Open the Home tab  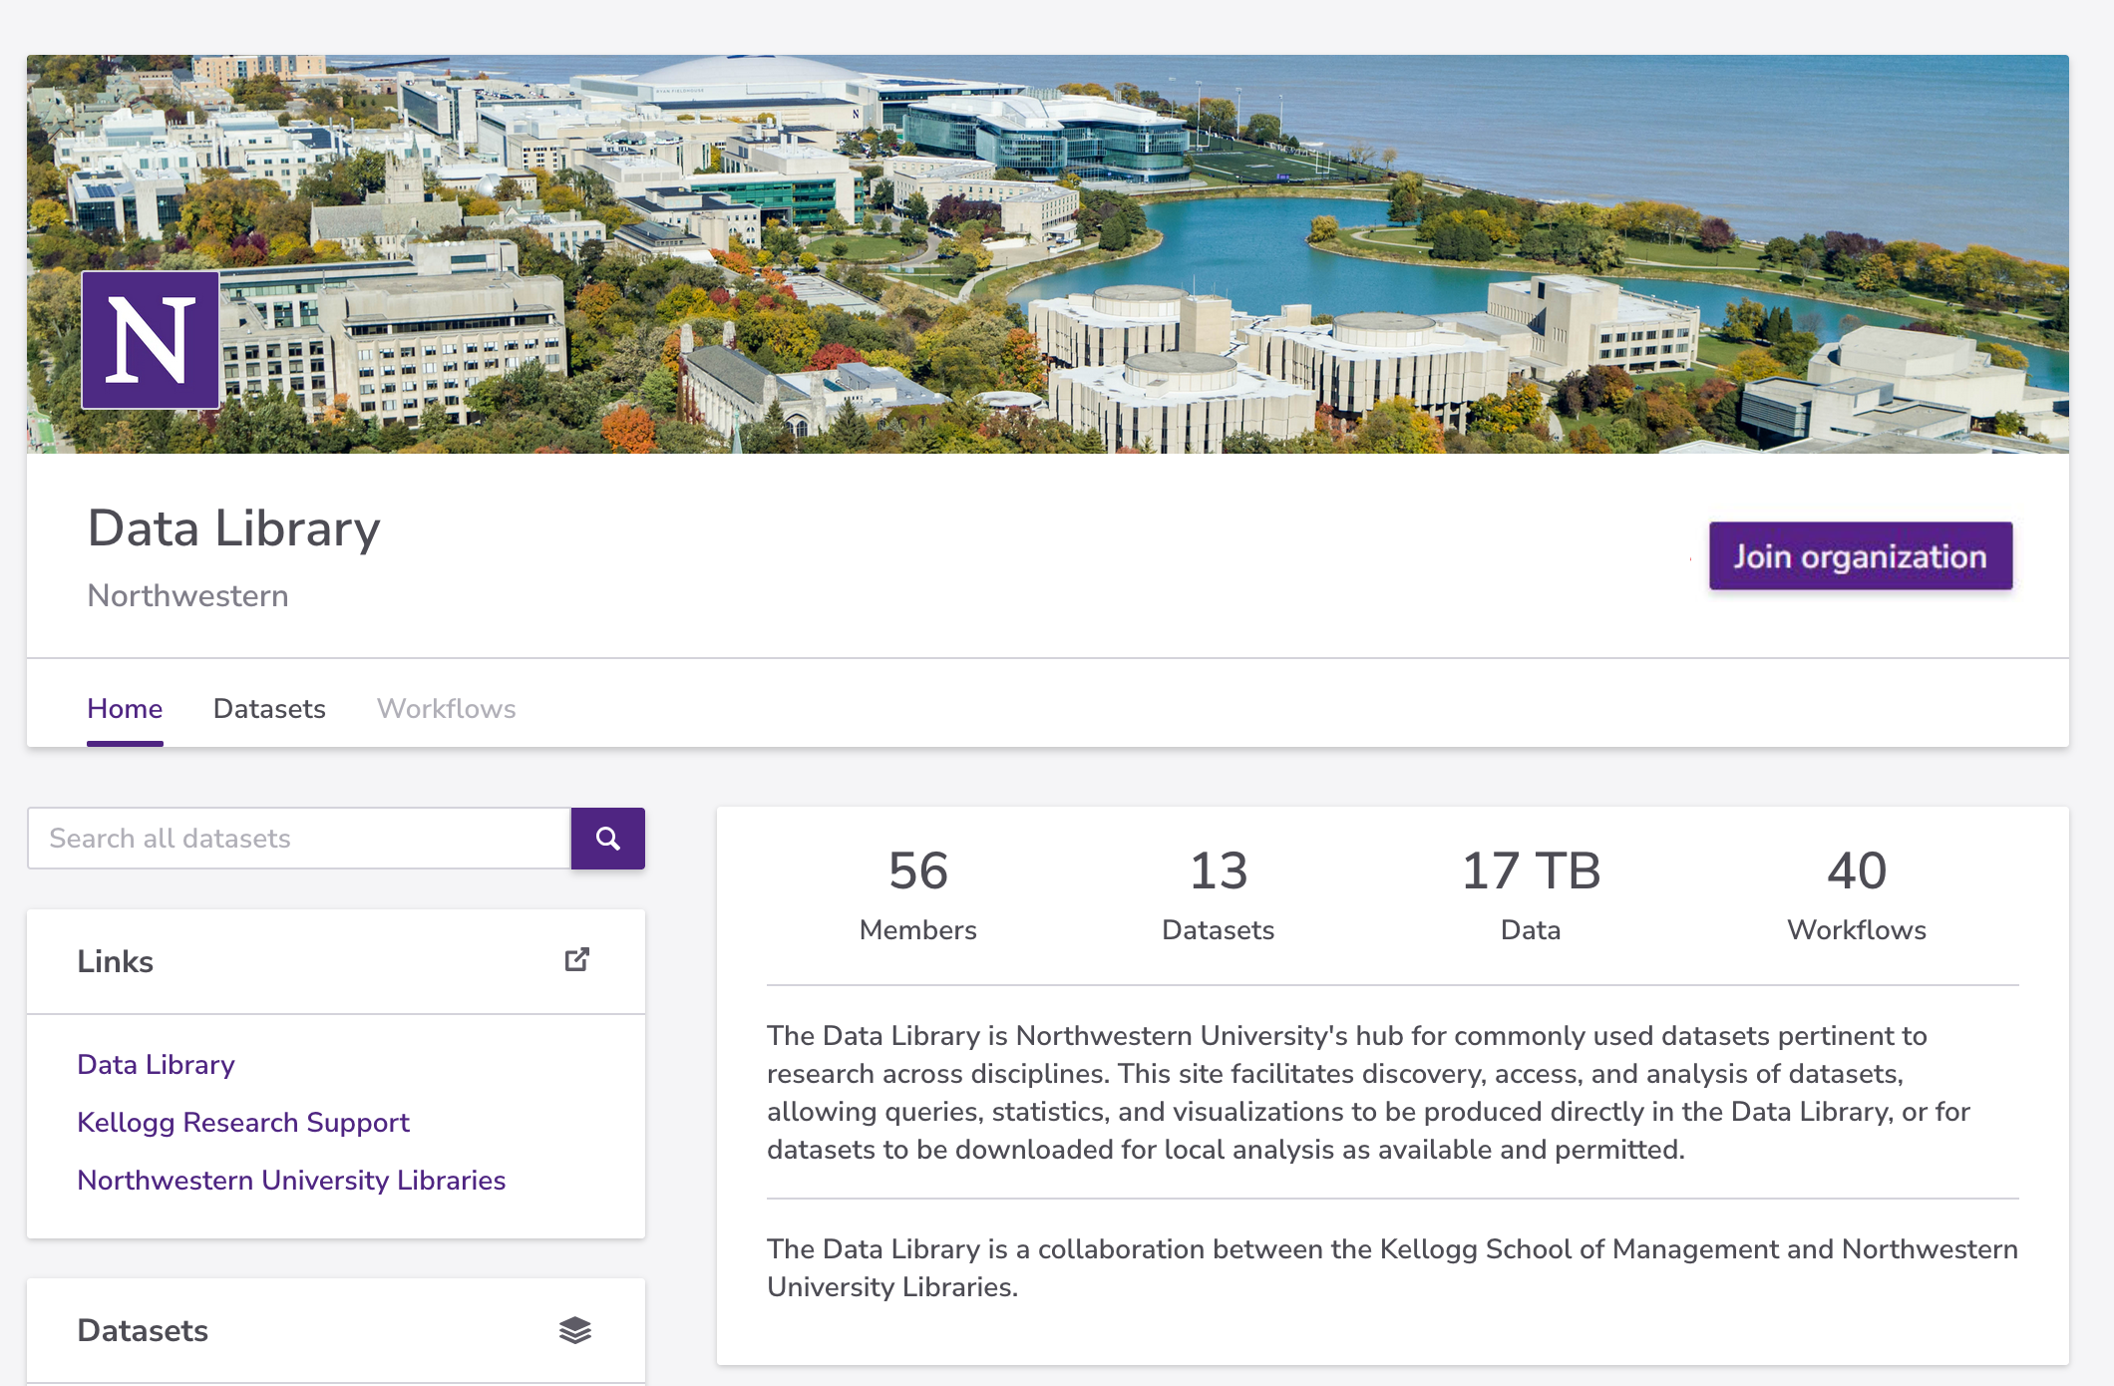point(125,708)
